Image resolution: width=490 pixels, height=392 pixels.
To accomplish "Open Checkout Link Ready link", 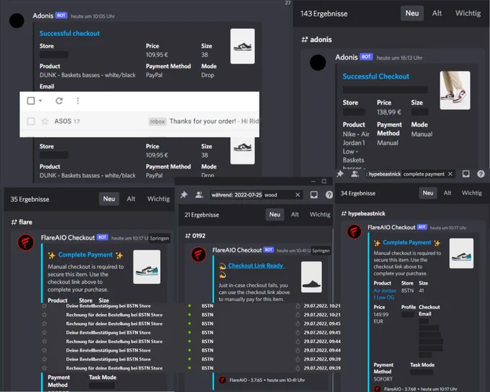I will pyautogui.click(x=256, y=266).
